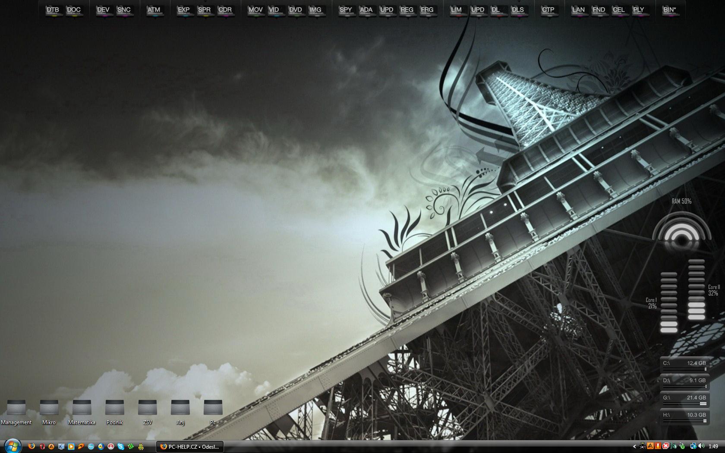The image size is (725, 453).
Task: Open the Podnik desktop folder
Action: [114, 408]
